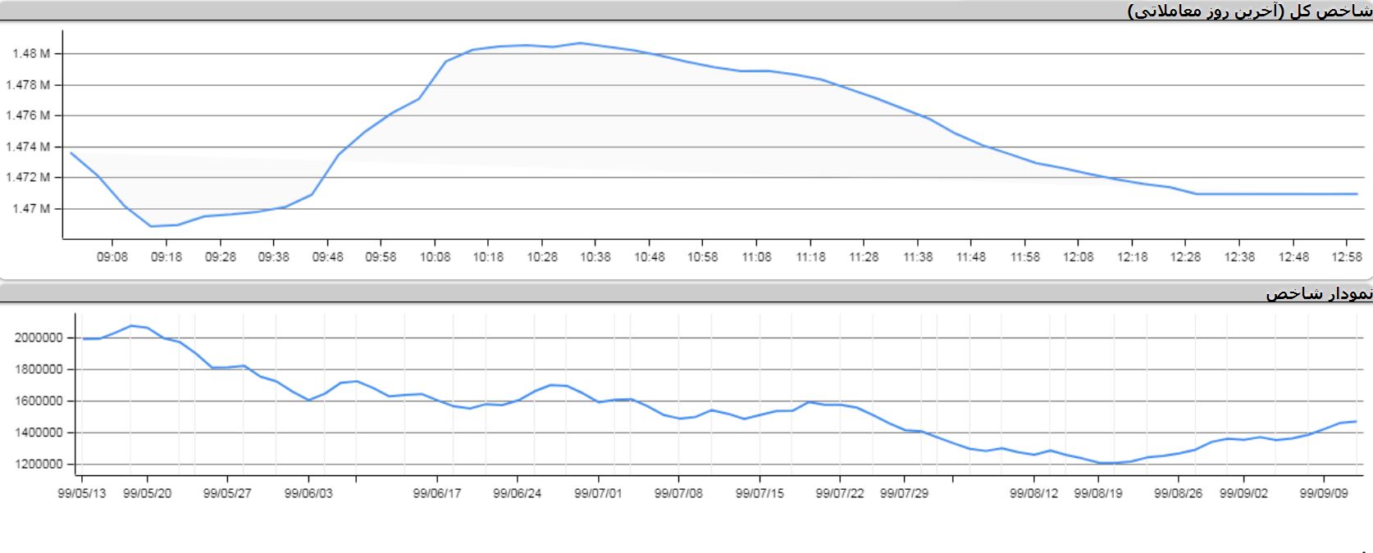Click the 1200000 value axis label
The height and width of the screenshot is (553, 1373).
click(39, 465)
